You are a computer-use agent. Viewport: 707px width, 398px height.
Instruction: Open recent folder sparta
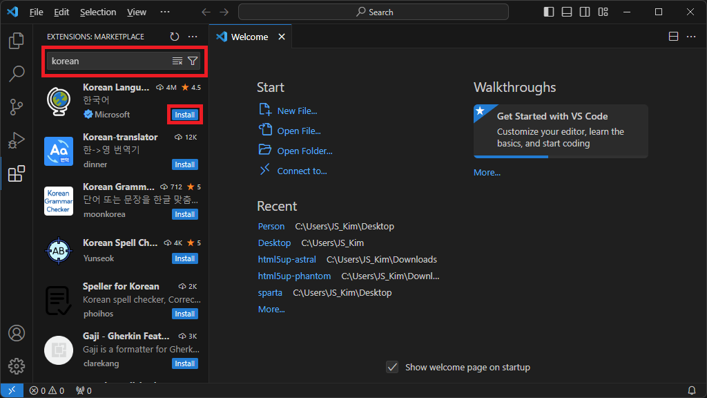(x=270, y=293)
